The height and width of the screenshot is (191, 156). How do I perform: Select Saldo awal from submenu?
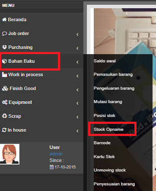(x=105, y=61)
